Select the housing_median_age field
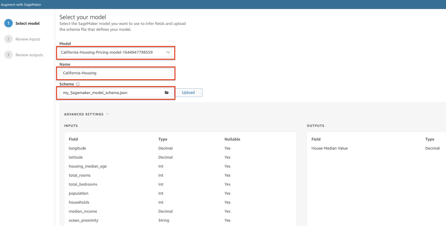The image size is (446, 227). pos(88,166)
